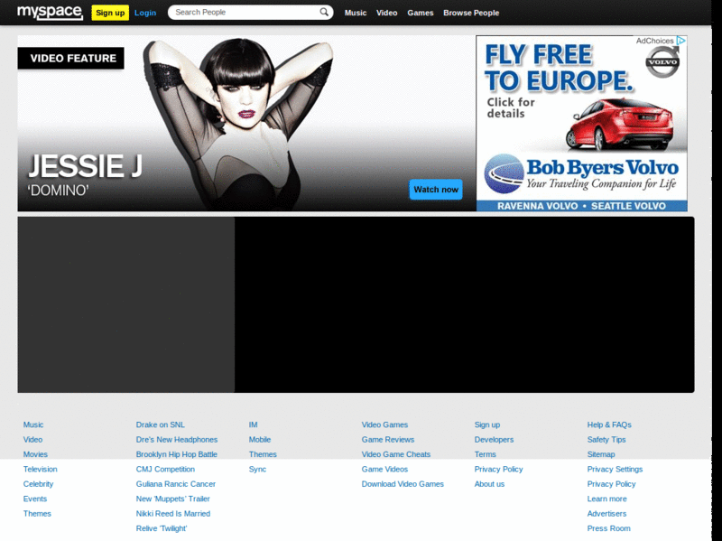The width and height of the screenshot is (722, 541).
Task: Open the Video menu in the top bar
Action: [x=387, y=13]
